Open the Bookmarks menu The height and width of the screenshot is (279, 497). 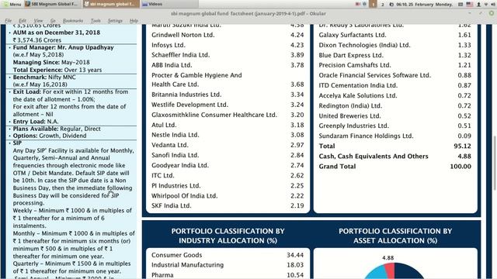[73, 21]
